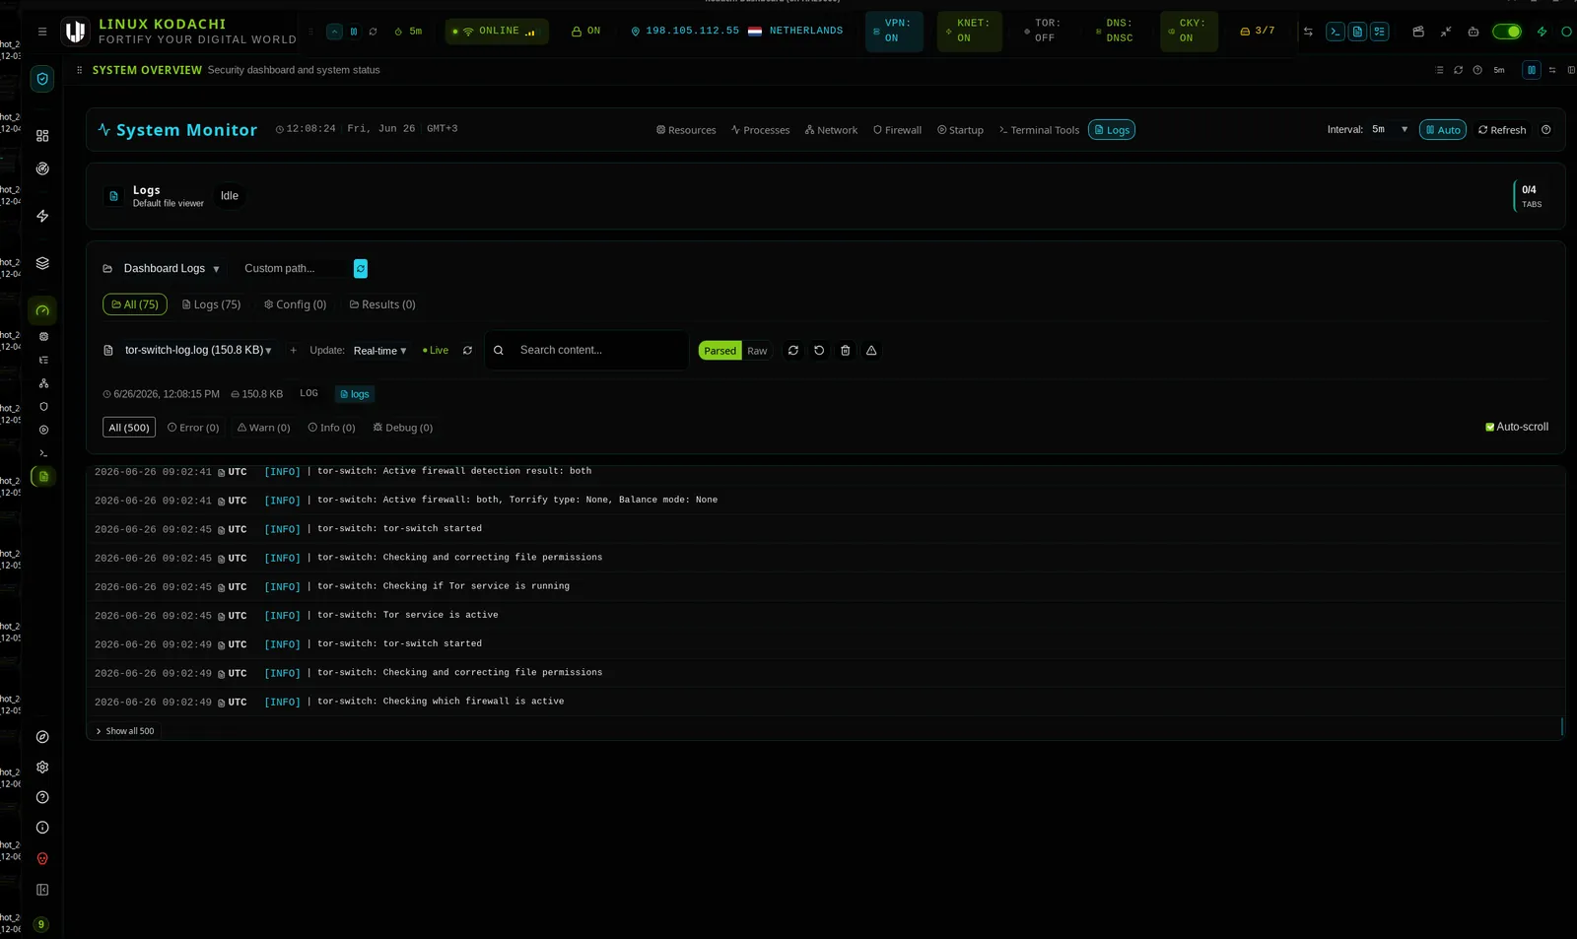Click the robot icon in top bar
Viewport: 1577px width, 939px height.
(x=1474, y=32)
